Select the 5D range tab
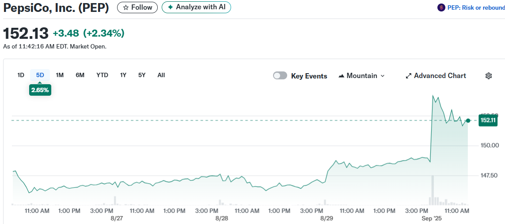 click(40, 75)
